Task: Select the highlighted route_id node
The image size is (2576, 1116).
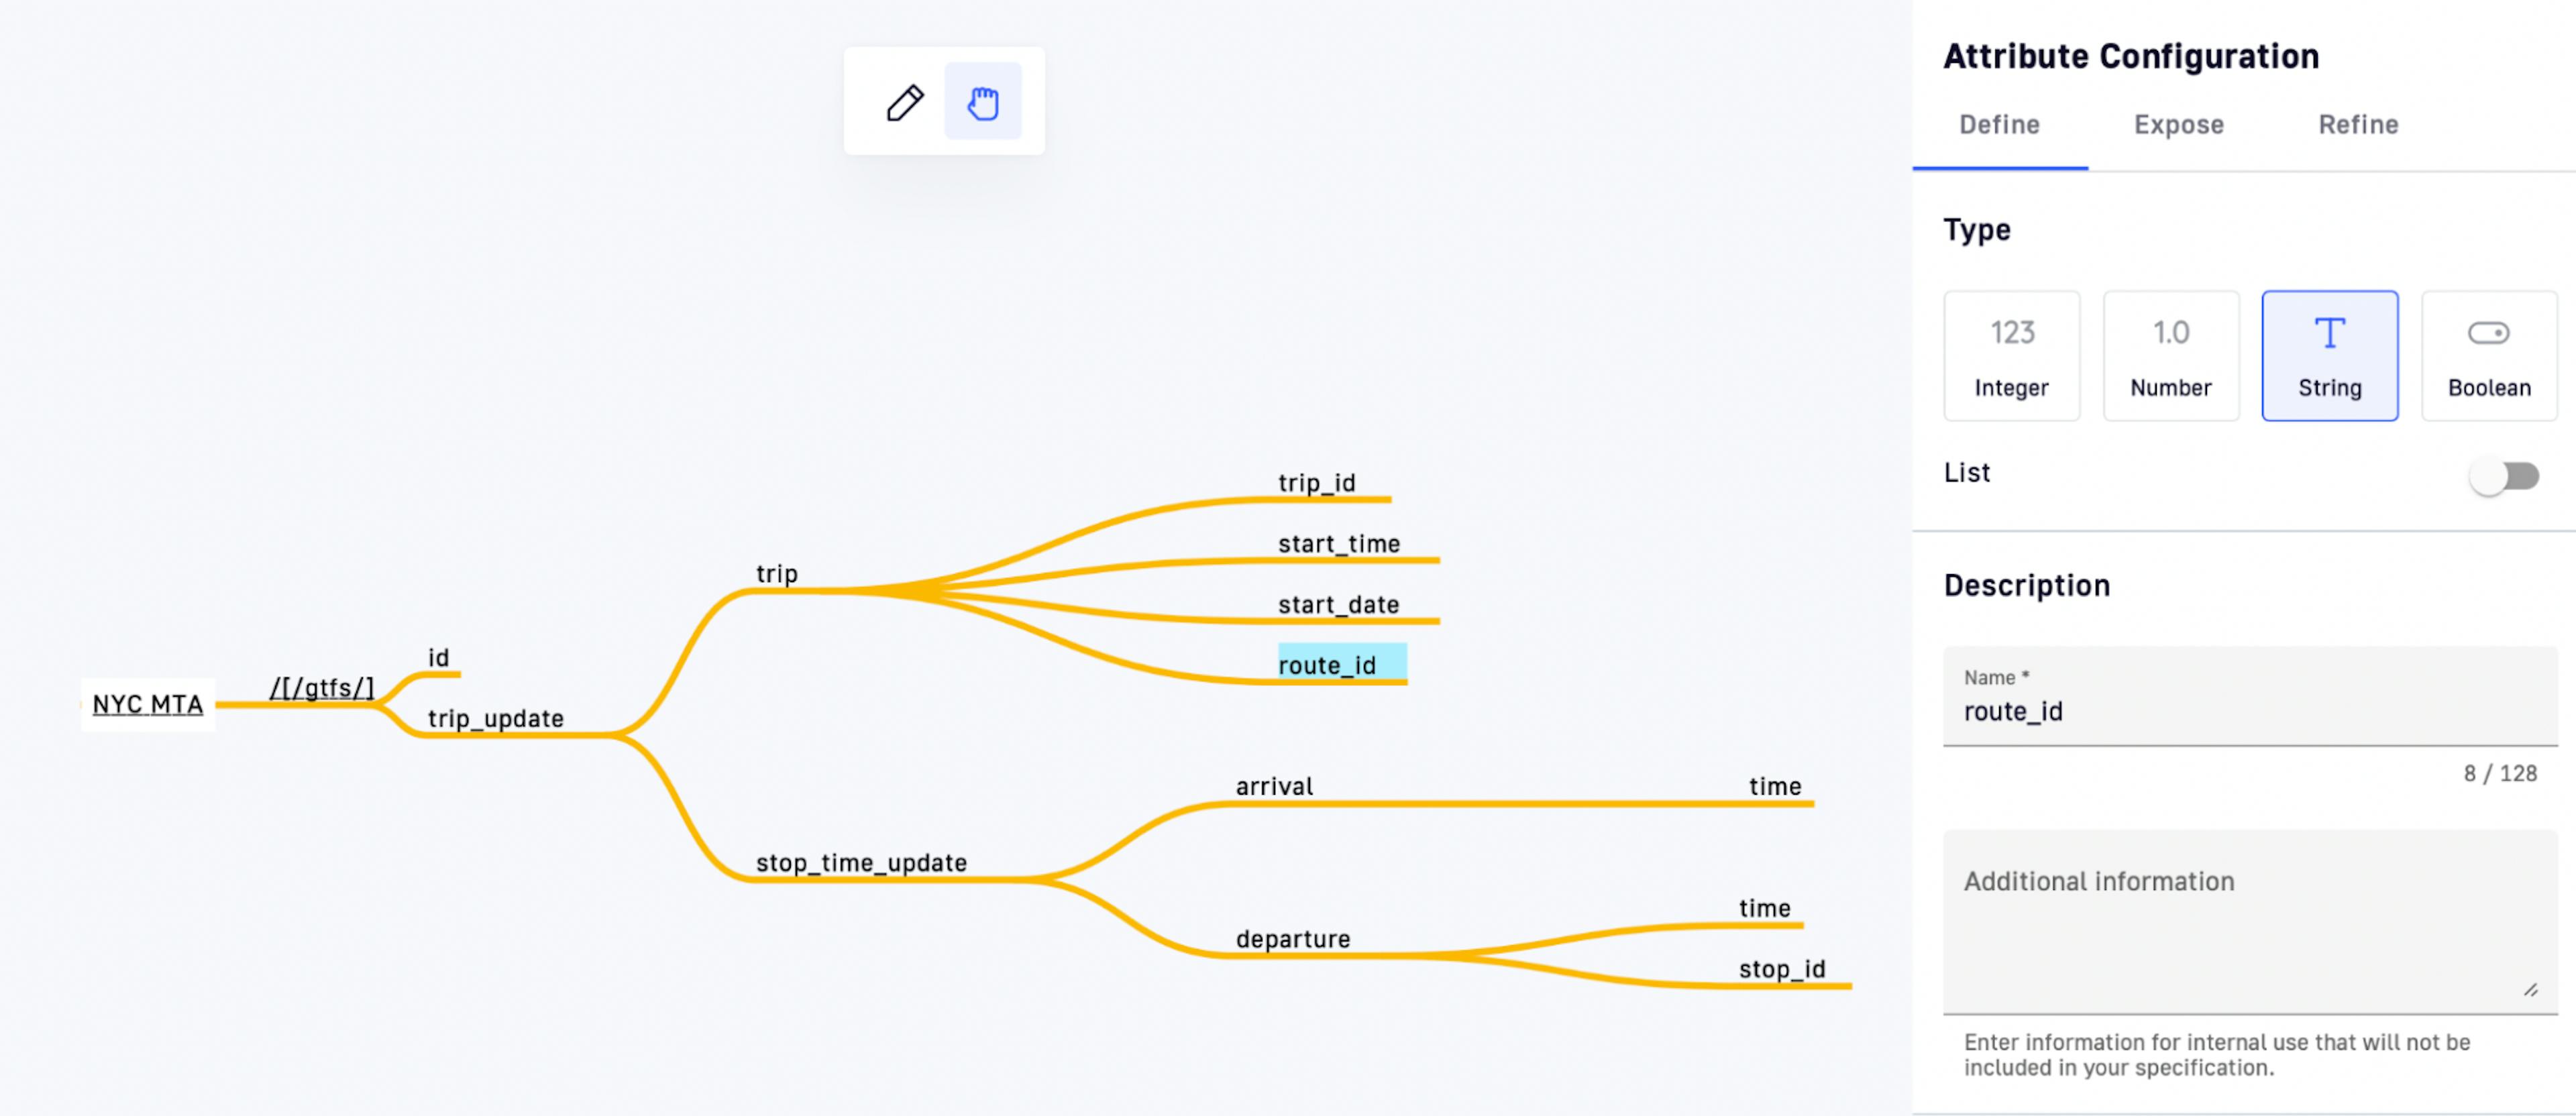Action: pos(1342,664)
